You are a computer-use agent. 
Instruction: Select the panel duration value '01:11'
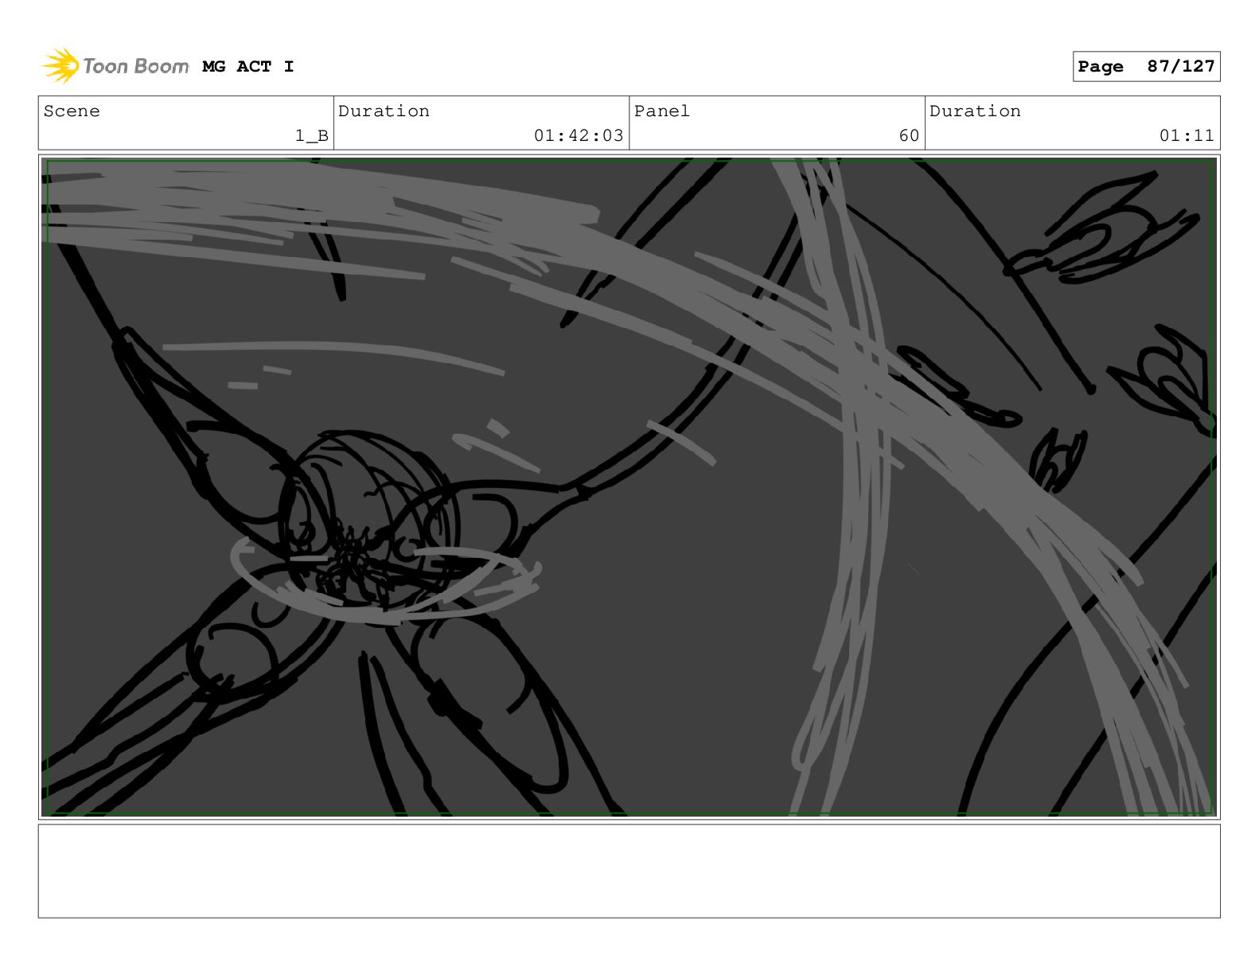point(1187,136)
